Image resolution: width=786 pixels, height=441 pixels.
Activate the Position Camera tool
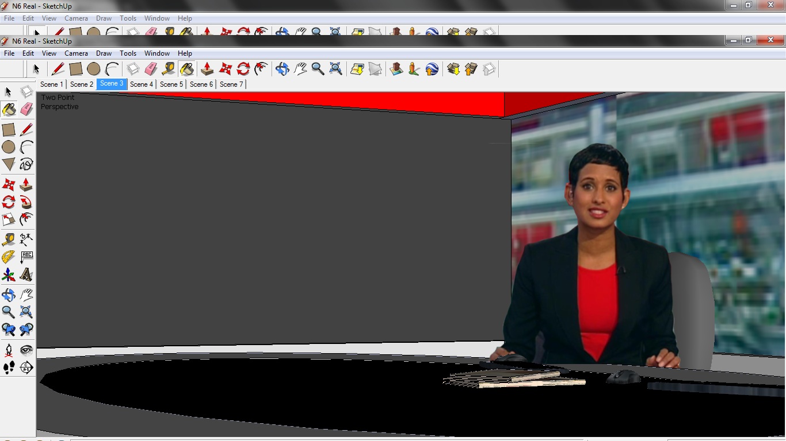[x=9, y=350]
